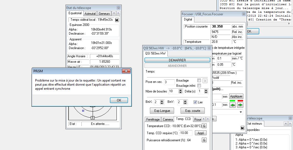This screenshot has width=293, height=150.
Task: Click the right green arrow focuser button
Action: [x=240, y=105]
